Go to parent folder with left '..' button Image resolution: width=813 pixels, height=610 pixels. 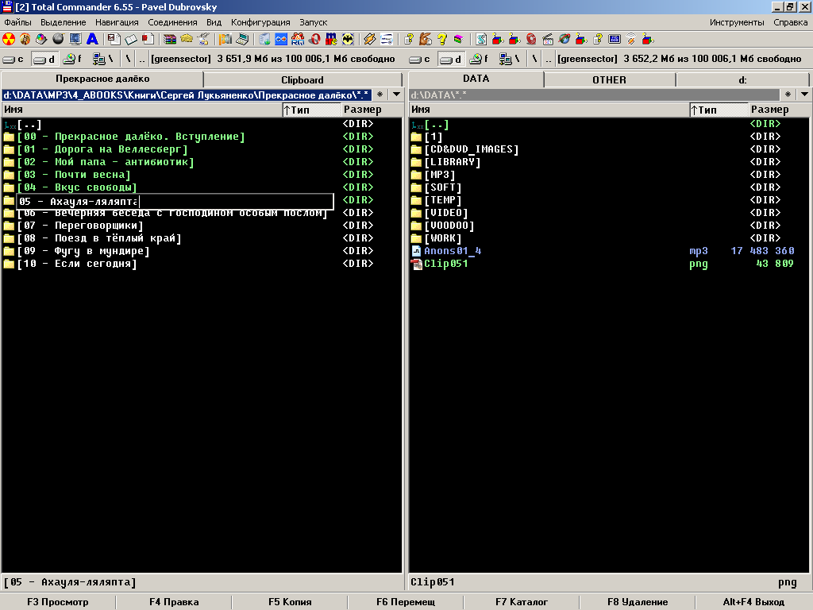pyautogui.click(x=142, y=59)
